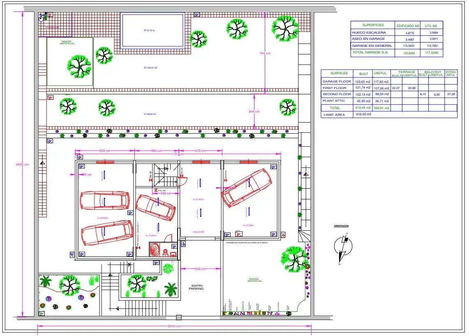Click the 123,63 m2 cell
The height and width of the screenshot is (336, 469).
coord(363,82)
